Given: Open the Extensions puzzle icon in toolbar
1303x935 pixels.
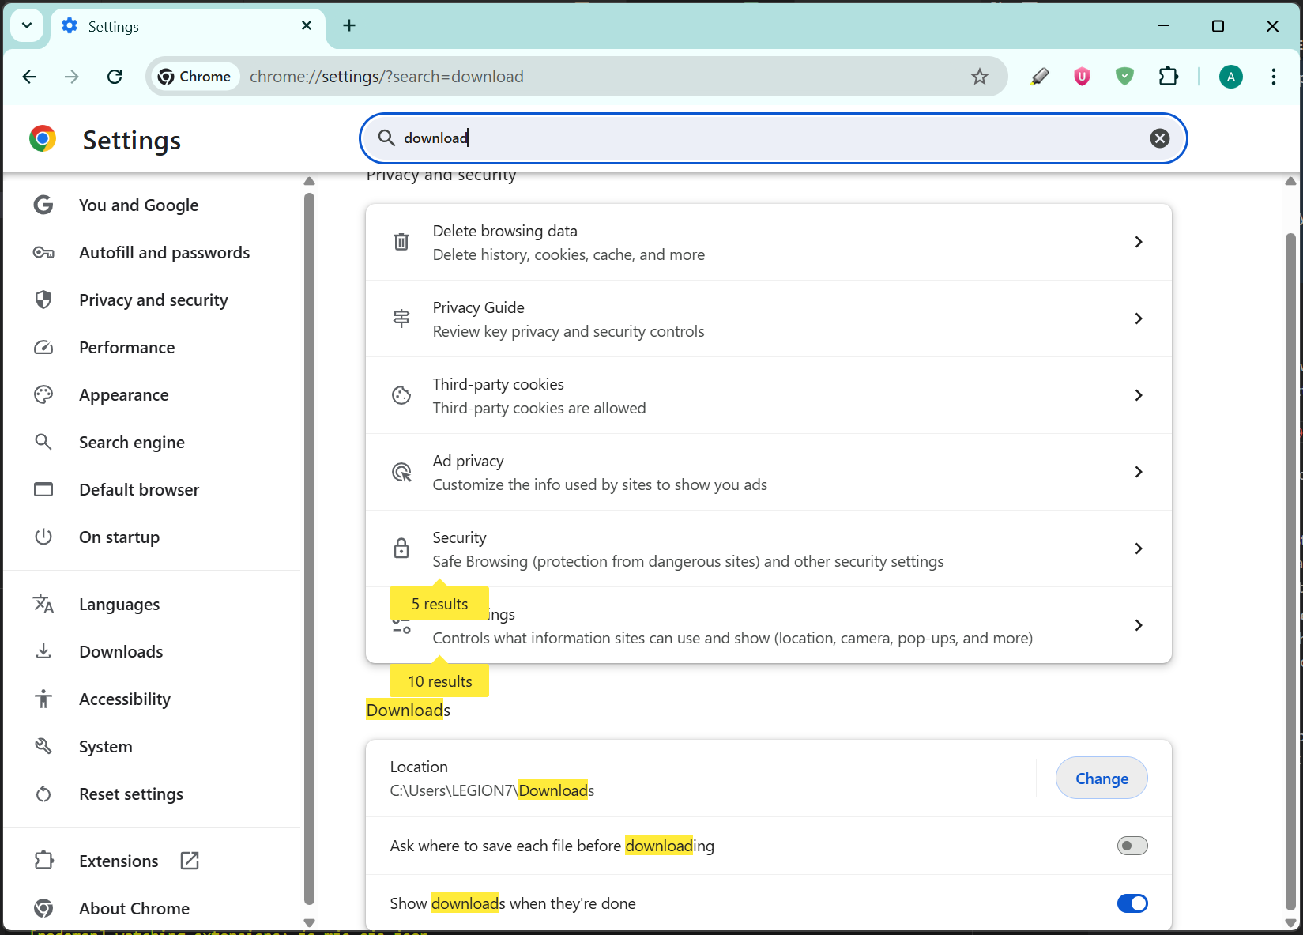Looking at the screenshot, I should pos(1168,77).
